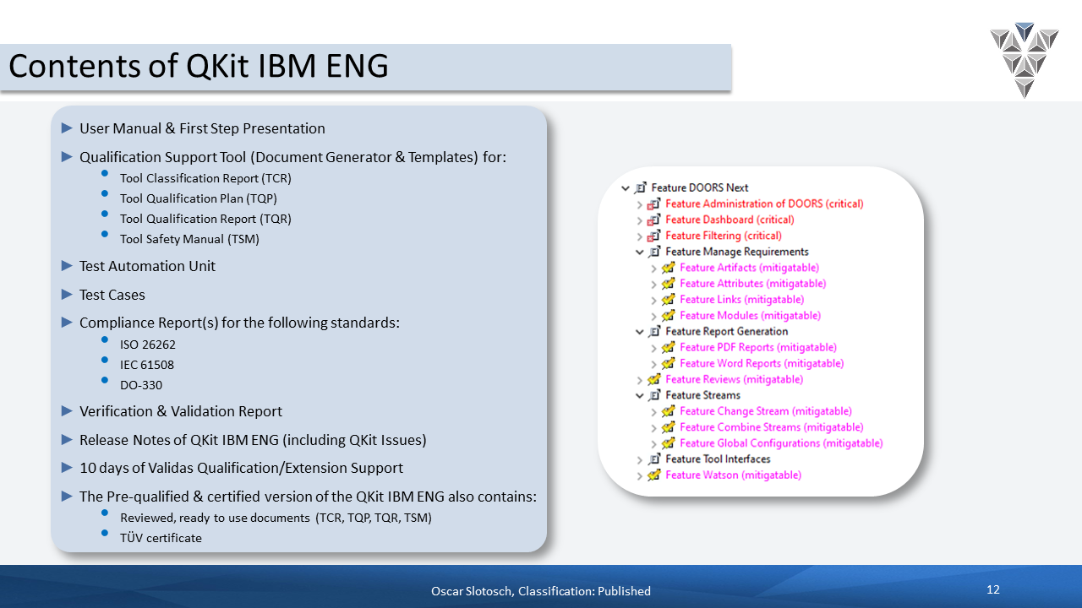1082x608 pixels.
Task: Expand the Feature Global Configurations node
Action: click(x=654, y=443)
